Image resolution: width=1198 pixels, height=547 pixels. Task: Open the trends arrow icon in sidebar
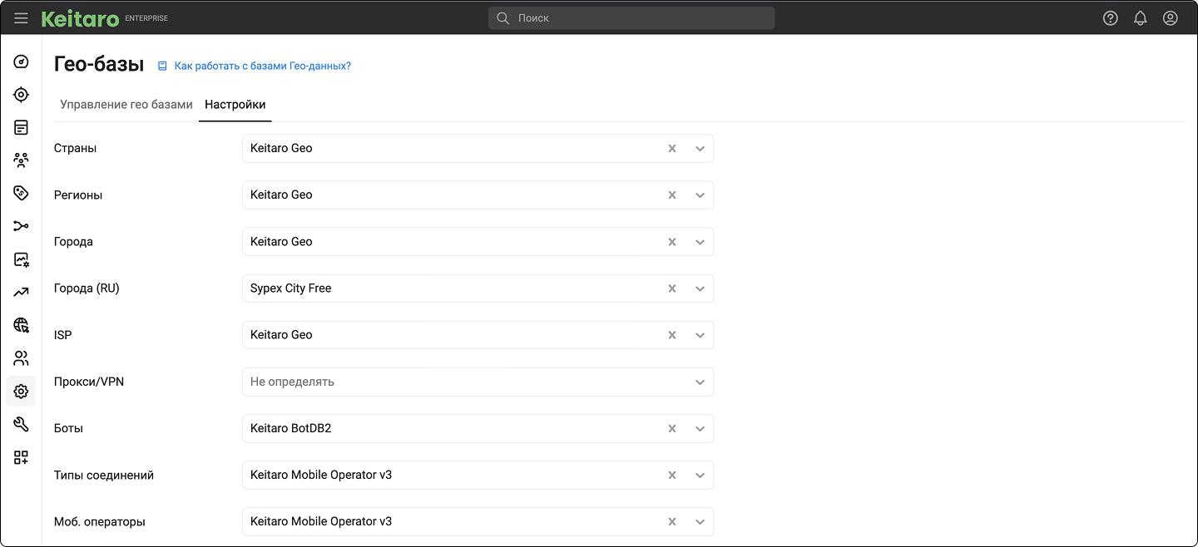tap(22, 292)
